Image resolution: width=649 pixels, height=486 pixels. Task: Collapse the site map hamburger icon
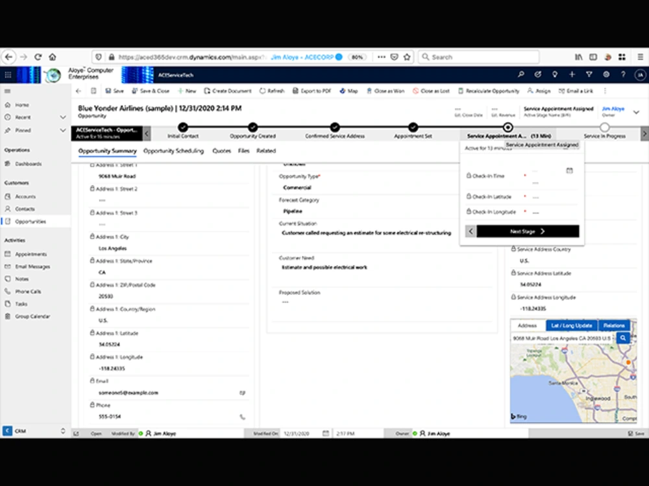click(x=7, y=91)
